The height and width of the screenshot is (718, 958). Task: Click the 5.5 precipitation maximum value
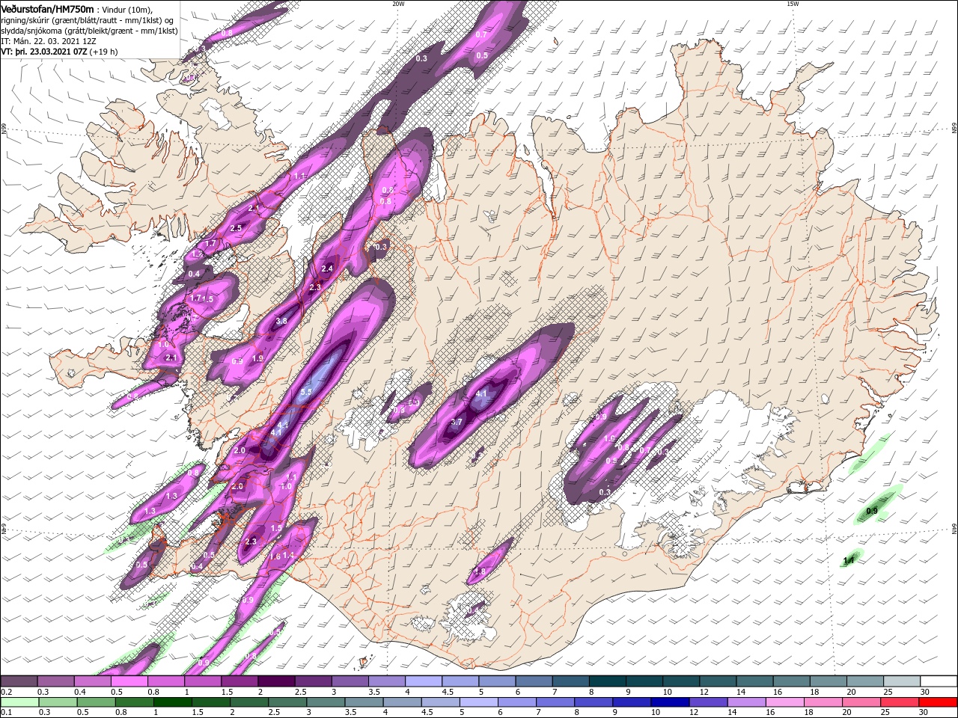click(305, 392)
